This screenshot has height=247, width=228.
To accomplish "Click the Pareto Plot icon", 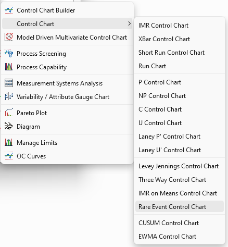I will [x=9, y=113].
